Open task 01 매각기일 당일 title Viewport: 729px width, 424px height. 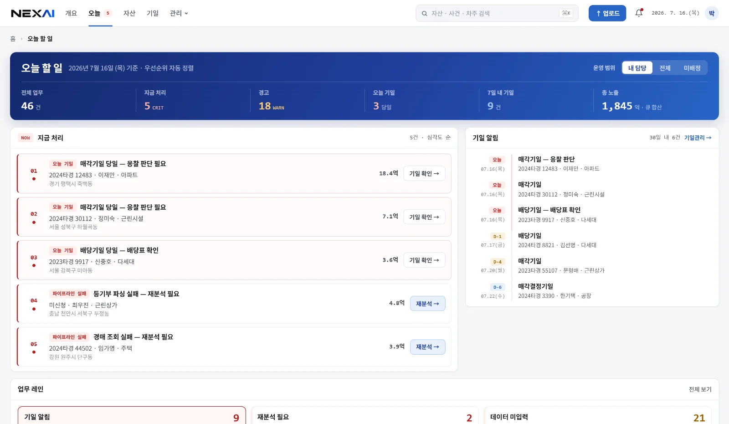pyautogui.click(x=123, y=164)
